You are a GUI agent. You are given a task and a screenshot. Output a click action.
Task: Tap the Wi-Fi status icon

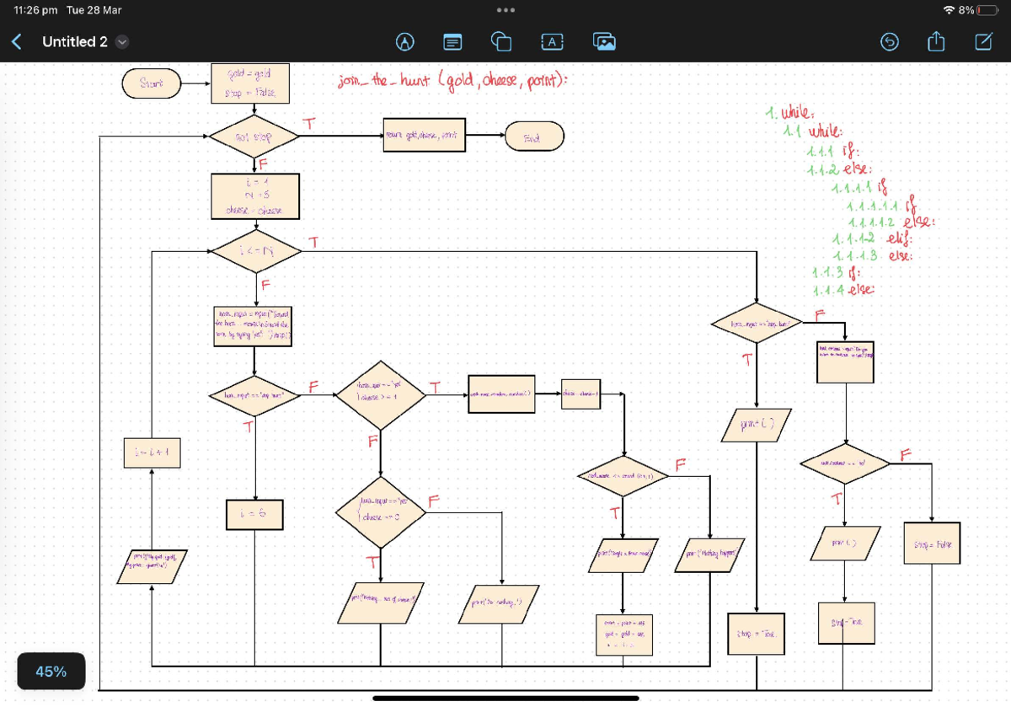pyautogui.click(x=949, y=10)
